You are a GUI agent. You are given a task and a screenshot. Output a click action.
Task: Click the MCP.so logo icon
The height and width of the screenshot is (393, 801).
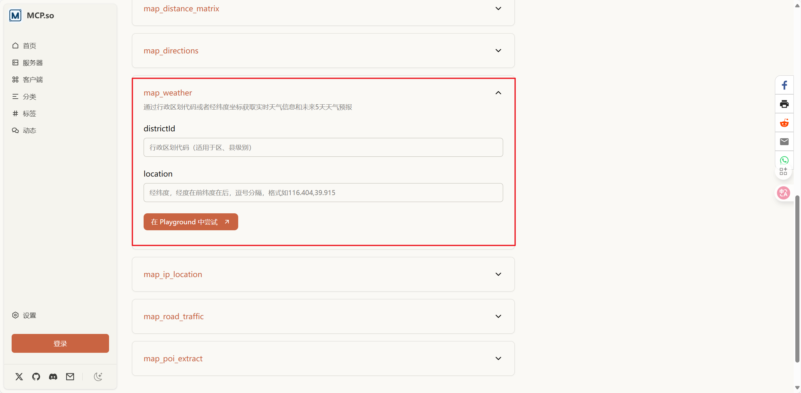[15, 15]
